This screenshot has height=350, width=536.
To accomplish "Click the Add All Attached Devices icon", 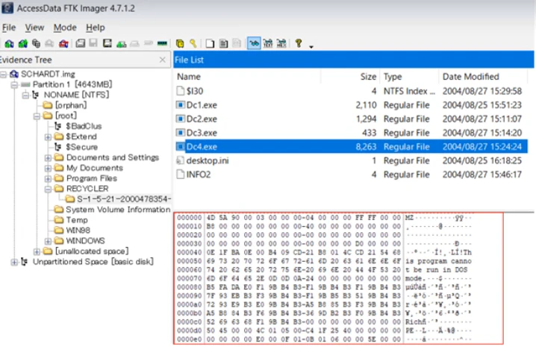I will [x=23, y=43].
